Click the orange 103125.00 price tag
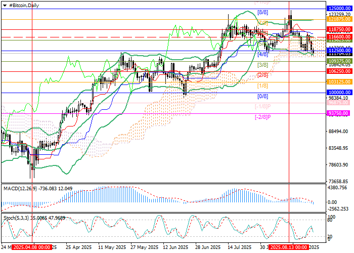Screen dimensions: 354x253 [339, 81]
